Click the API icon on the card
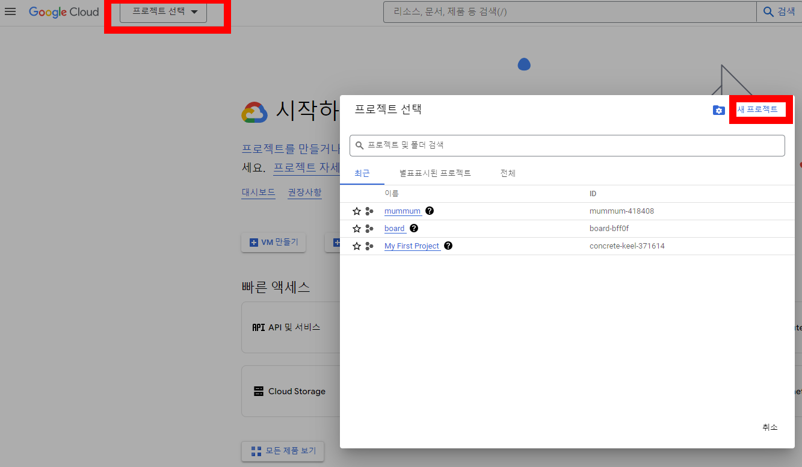This screenshot has width=802, height=467. tap(259, 327)
